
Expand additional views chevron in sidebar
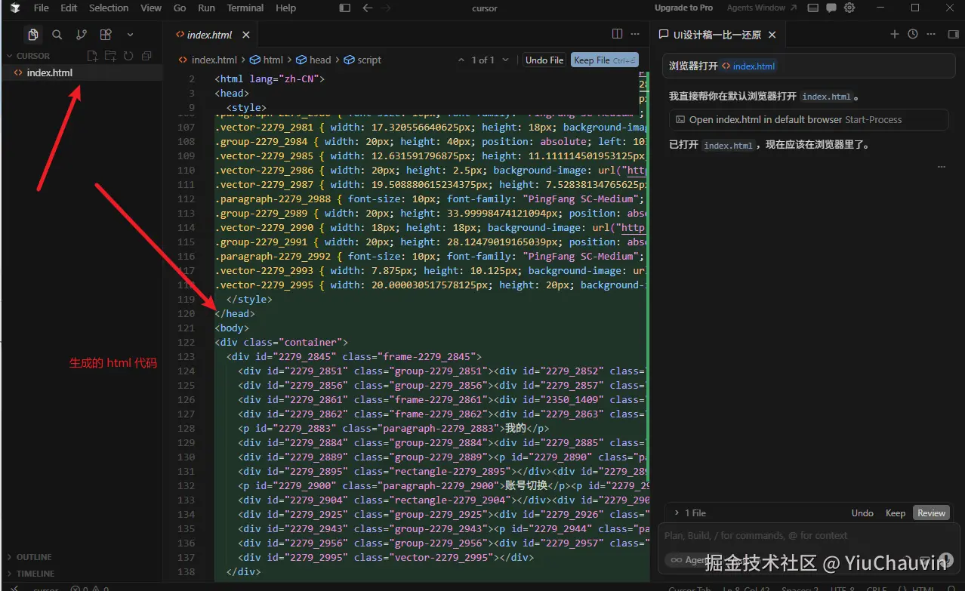pos(130,35)
